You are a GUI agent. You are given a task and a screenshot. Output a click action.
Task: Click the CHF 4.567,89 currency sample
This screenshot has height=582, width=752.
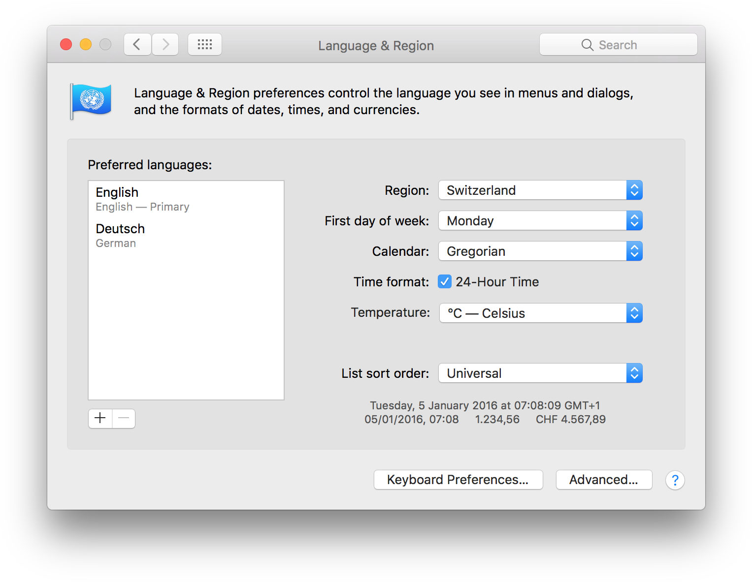click(571, 419)
